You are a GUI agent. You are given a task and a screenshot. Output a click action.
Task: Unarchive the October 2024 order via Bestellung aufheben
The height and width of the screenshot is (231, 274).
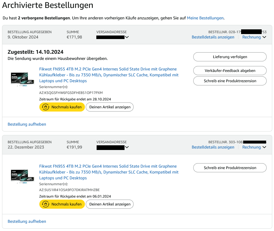point(27,124)
